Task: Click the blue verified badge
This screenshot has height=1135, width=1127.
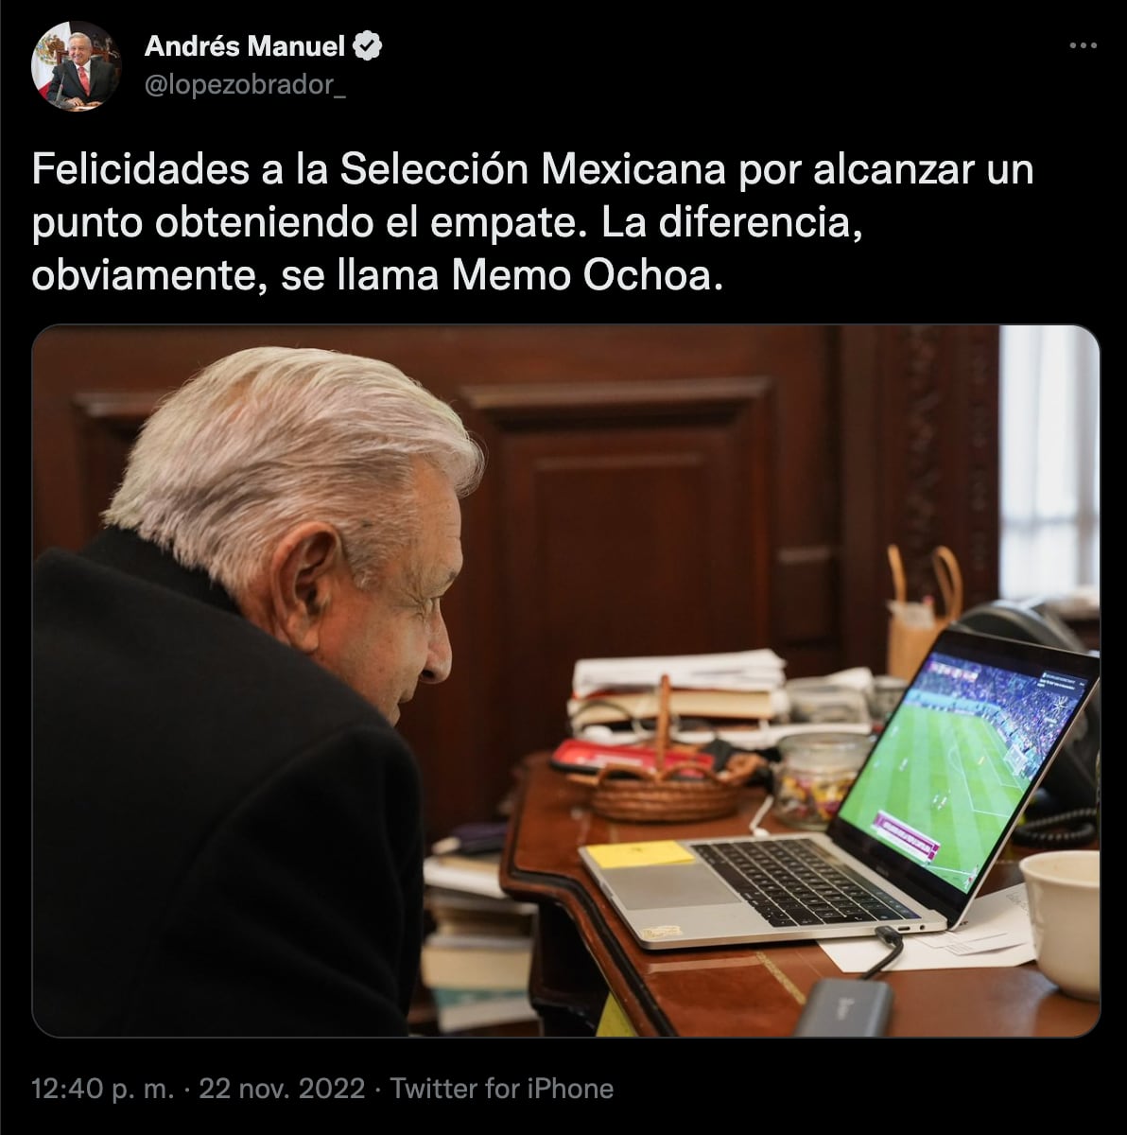Action: point(368,44)
